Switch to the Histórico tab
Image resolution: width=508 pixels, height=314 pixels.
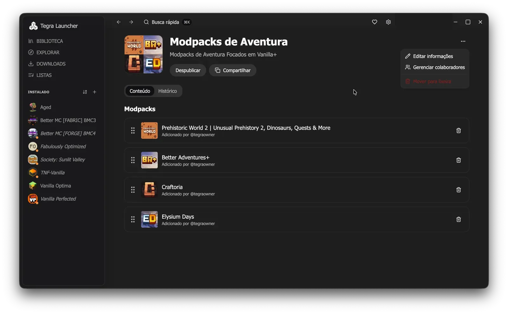pyautogui.click(x=168, y=91)
